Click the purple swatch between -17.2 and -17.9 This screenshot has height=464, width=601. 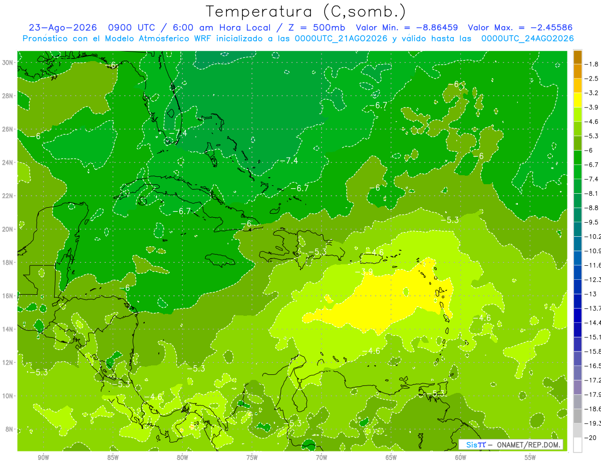pos(577,386)
